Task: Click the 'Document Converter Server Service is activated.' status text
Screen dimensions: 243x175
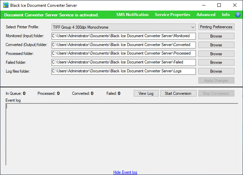Action: pos(52,15)
